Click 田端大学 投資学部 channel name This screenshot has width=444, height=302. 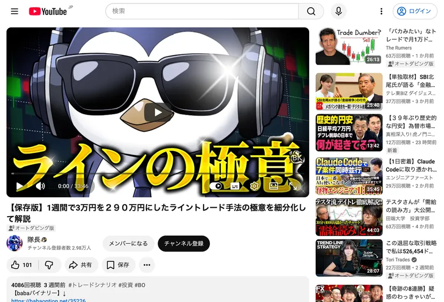[x=408, y=218]
